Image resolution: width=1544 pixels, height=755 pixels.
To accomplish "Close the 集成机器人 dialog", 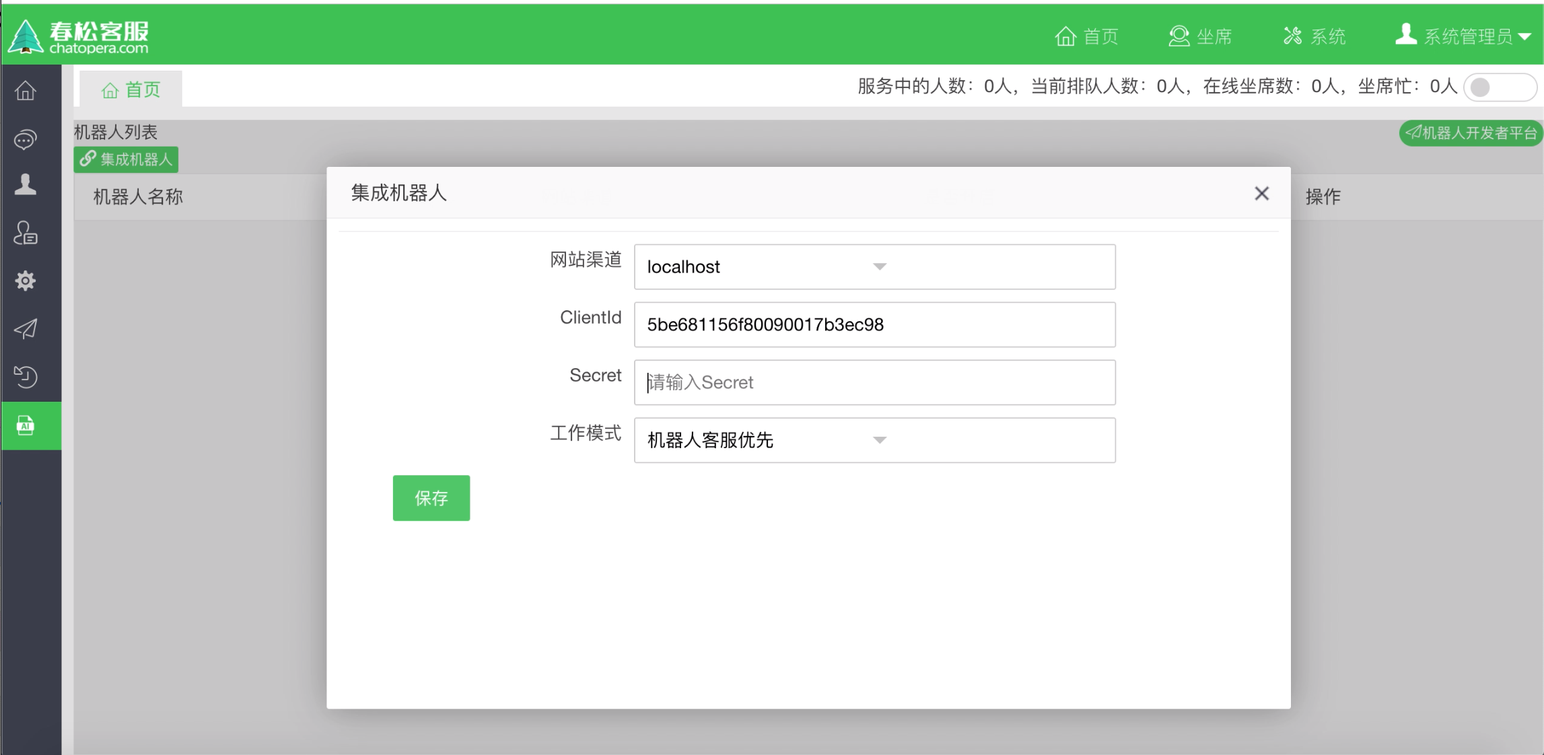I will [x=1261, y=194].
